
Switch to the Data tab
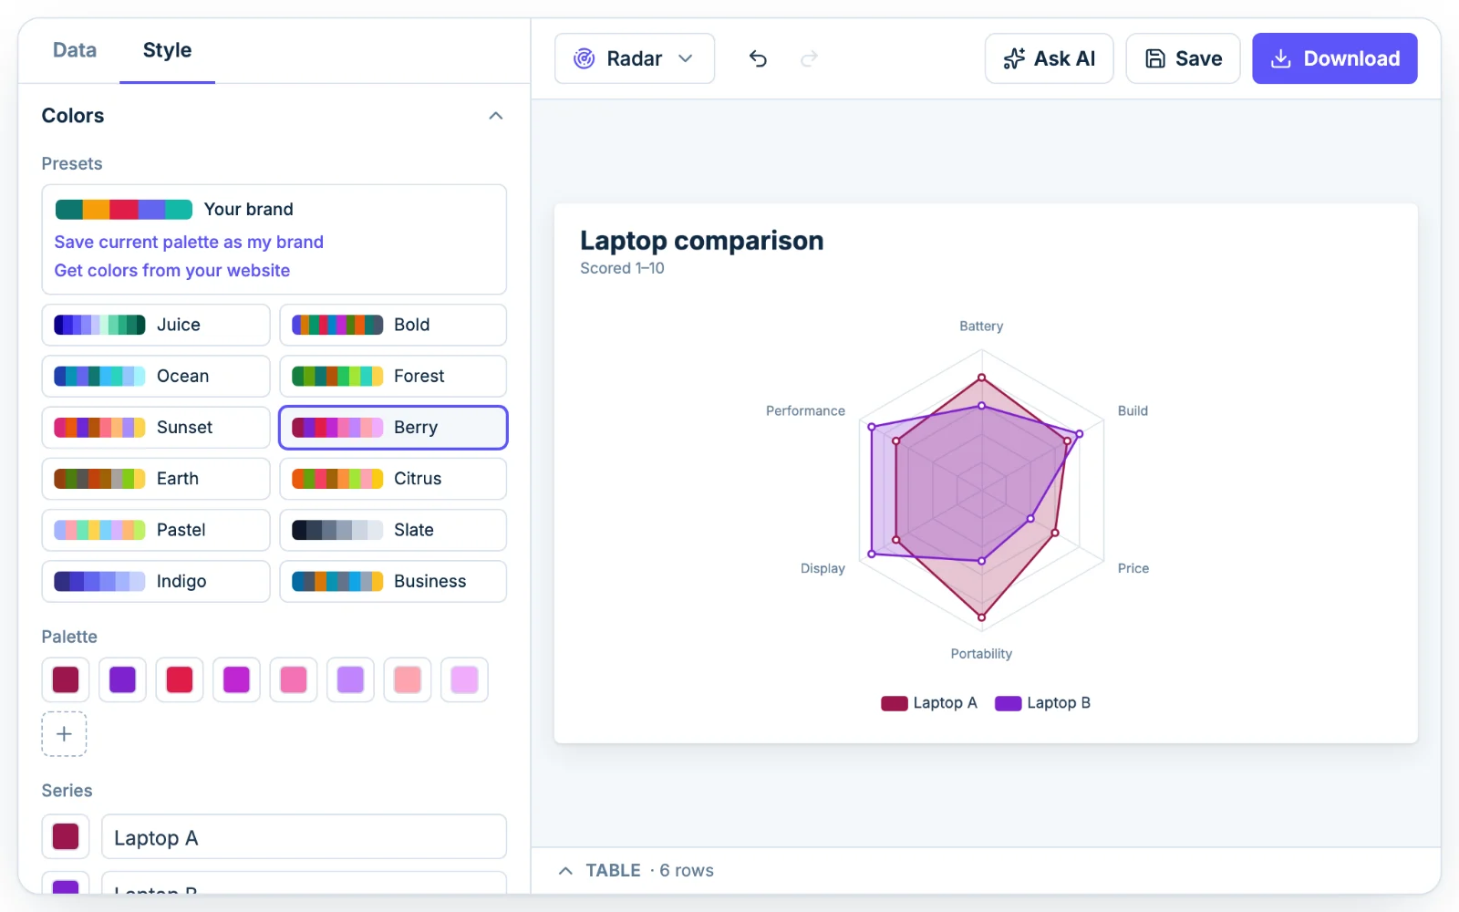click(x=75, y=50)
